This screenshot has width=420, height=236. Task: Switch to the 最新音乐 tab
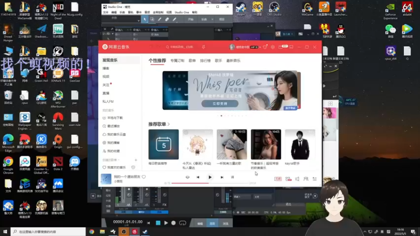point(233,61)
